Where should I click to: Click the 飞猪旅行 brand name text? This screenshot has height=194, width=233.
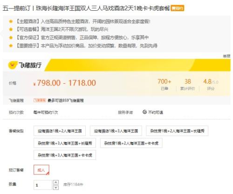pos(30,65)
